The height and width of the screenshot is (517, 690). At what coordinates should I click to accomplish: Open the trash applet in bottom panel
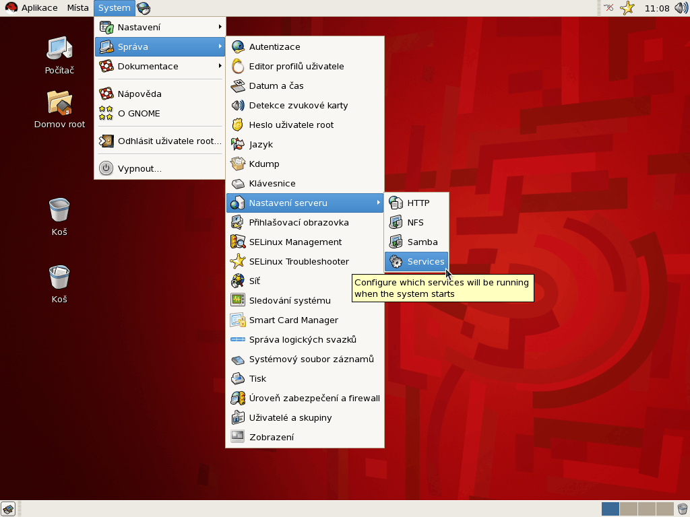pyautogui.click(x=682, y=509)
